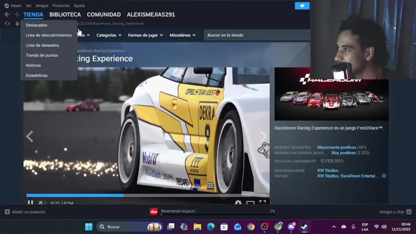Go forward with the right arrow
This screenshot has width=416, height=234.
tap(17, 14)
